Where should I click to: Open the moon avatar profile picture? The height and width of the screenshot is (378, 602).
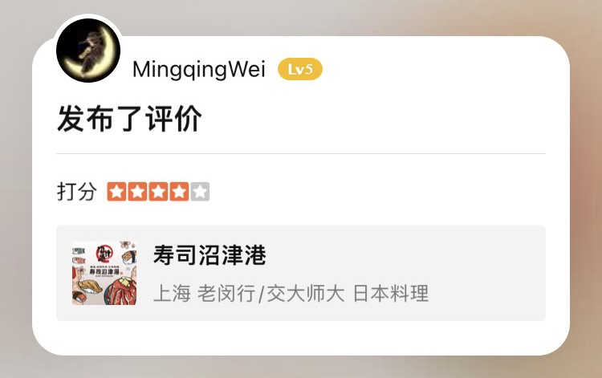click(88, 51)
